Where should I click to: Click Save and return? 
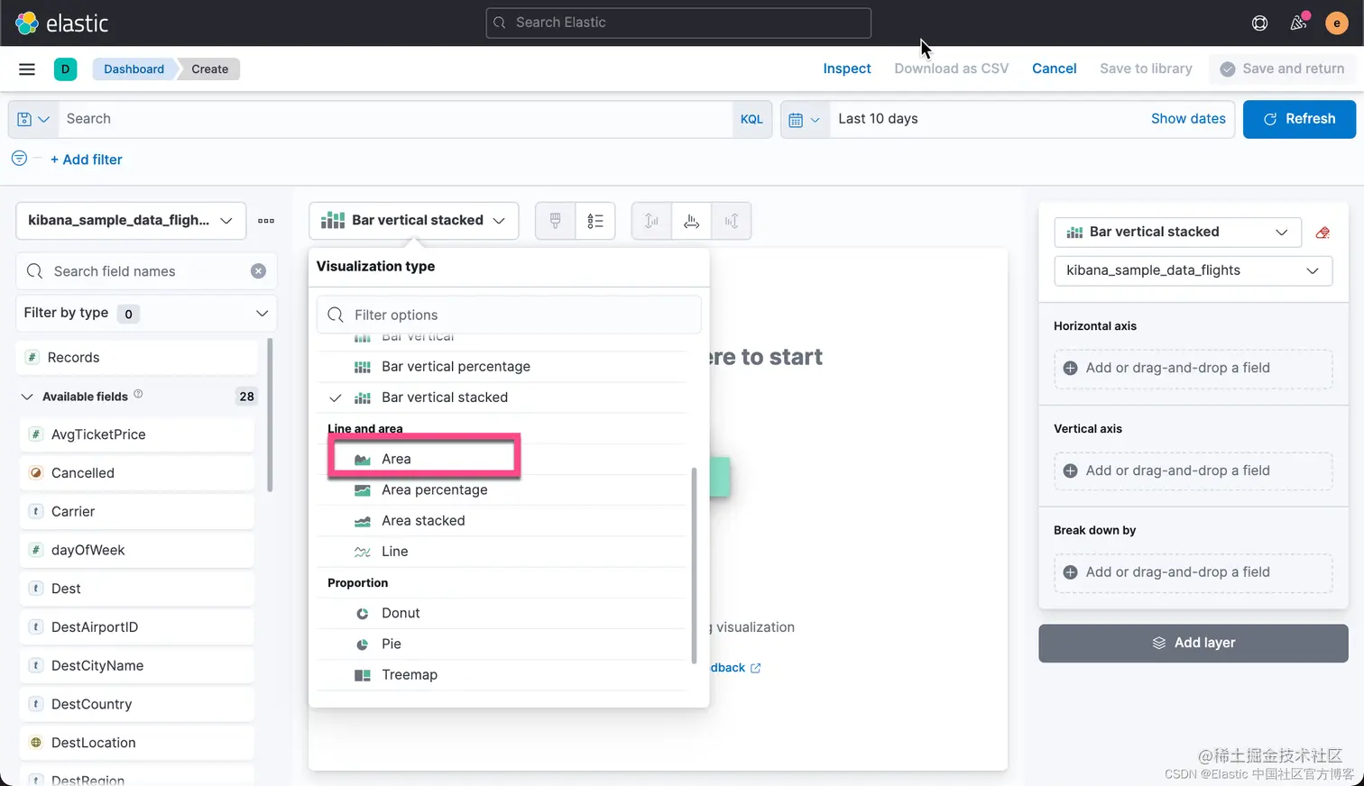(1282, 69)
